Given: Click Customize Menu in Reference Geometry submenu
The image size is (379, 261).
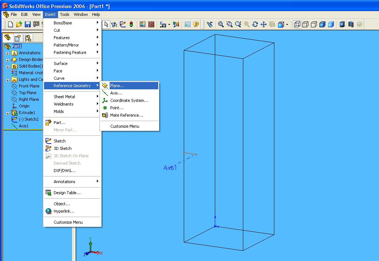Looking at the screenshot, I should click(x=129, y=126).
